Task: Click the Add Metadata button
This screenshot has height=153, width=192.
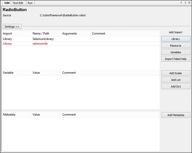Action: point(176,115)
